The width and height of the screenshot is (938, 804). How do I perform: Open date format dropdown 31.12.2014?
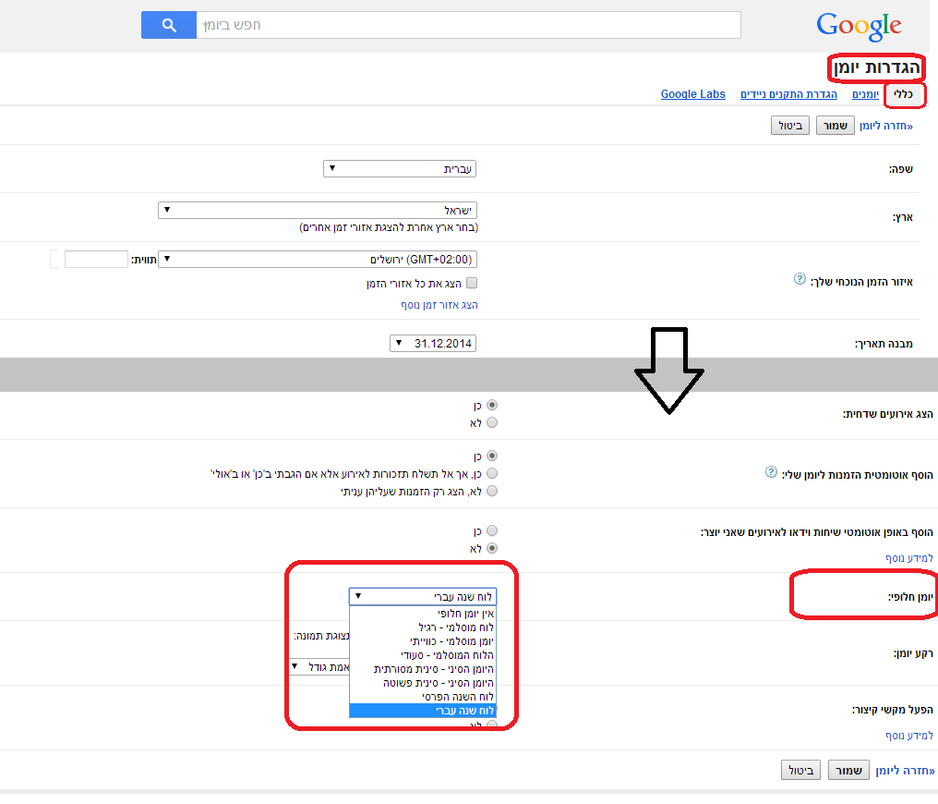tap(433, 344)
